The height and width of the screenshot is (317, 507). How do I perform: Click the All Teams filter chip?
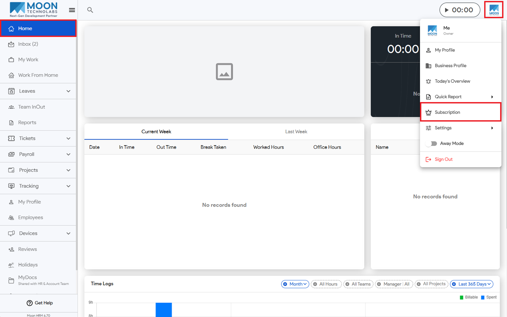coord(358,284)
